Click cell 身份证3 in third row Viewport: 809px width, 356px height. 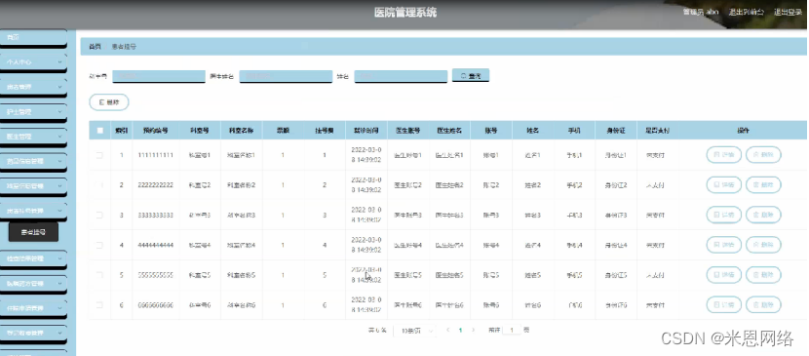click(615, 215)
